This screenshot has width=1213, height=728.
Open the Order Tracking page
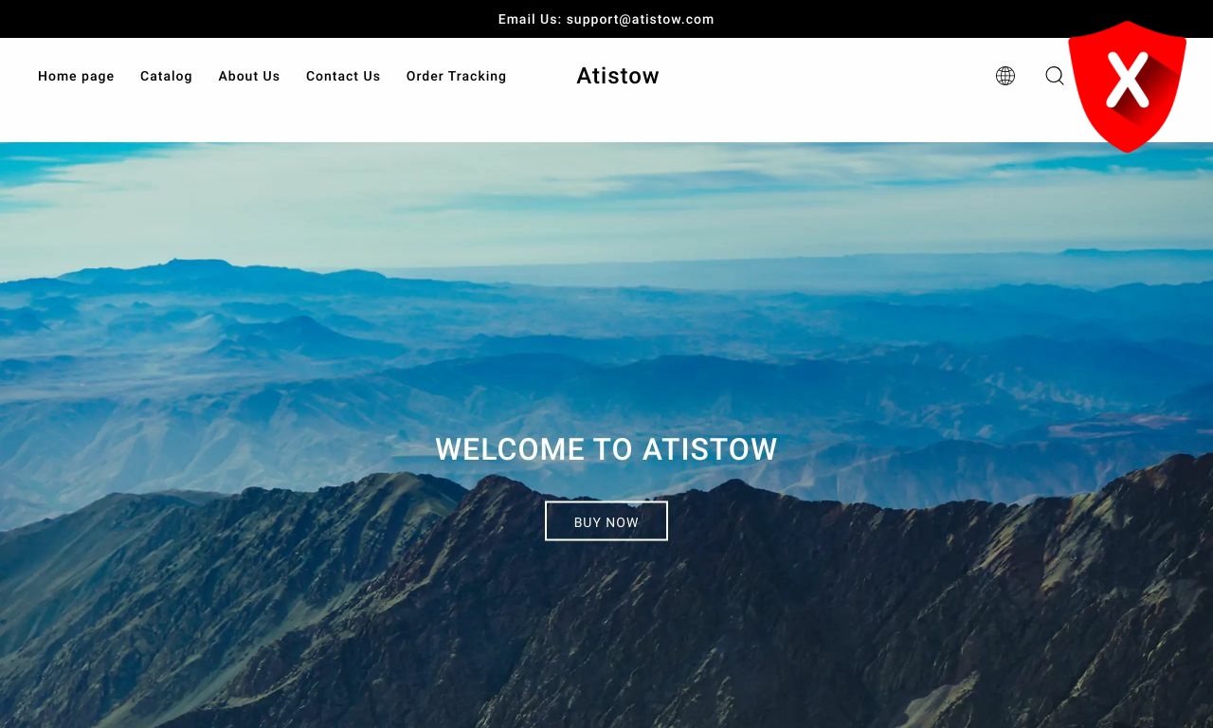click(x=456, y=76)
